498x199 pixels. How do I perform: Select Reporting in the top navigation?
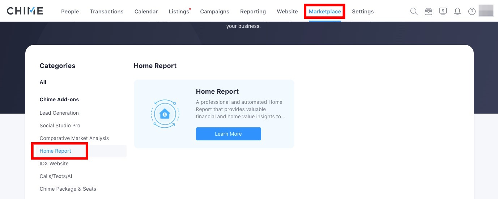pos(253,12)
